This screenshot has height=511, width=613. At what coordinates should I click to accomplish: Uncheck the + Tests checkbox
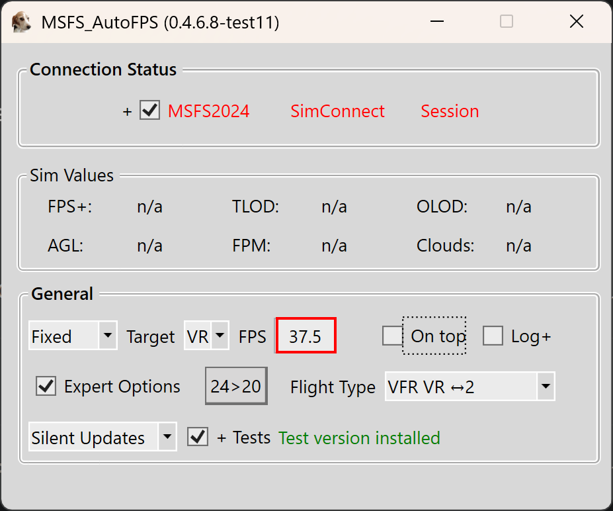198,437
